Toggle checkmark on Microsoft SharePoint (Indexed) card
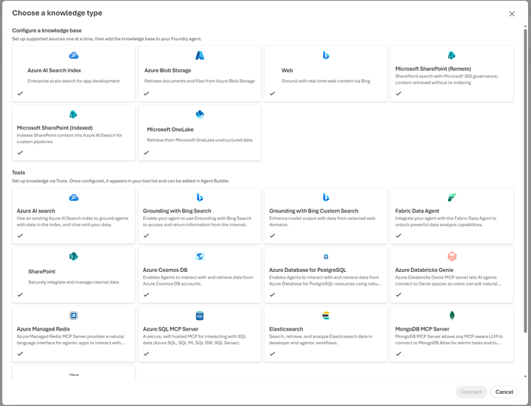Viewport: 531px width, 406px height. point(20,152)
